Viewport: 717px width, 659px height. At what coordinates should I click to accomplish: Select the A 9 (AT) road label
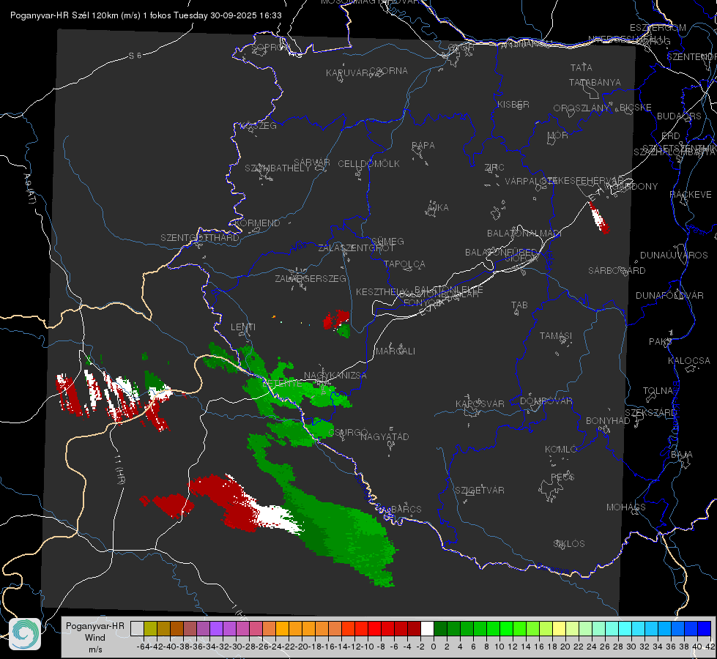pos(29,188)
